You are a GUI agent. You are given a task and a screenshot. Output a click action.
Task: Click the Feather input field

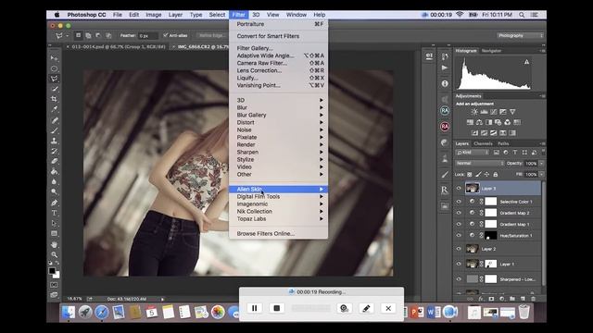coord(148,36)
